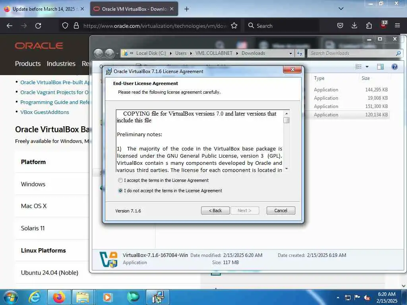Click Cancel in the license dialog

click(x=281, y=210)
